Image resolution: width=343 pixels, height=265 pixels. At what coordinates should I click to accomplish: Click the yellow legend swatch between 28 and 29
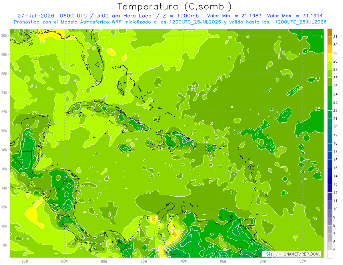tap(330, 57)
